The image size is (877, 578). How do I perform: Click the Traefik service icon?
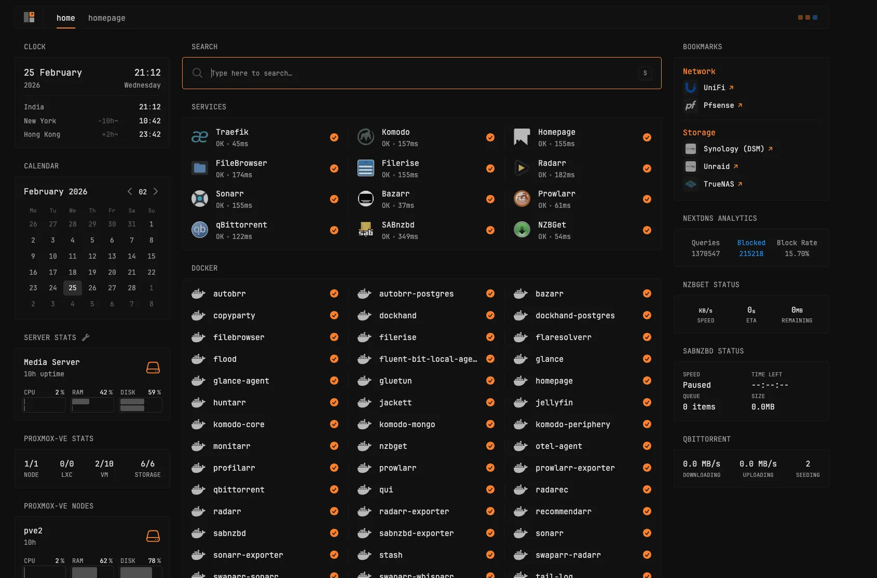(200, 137)
